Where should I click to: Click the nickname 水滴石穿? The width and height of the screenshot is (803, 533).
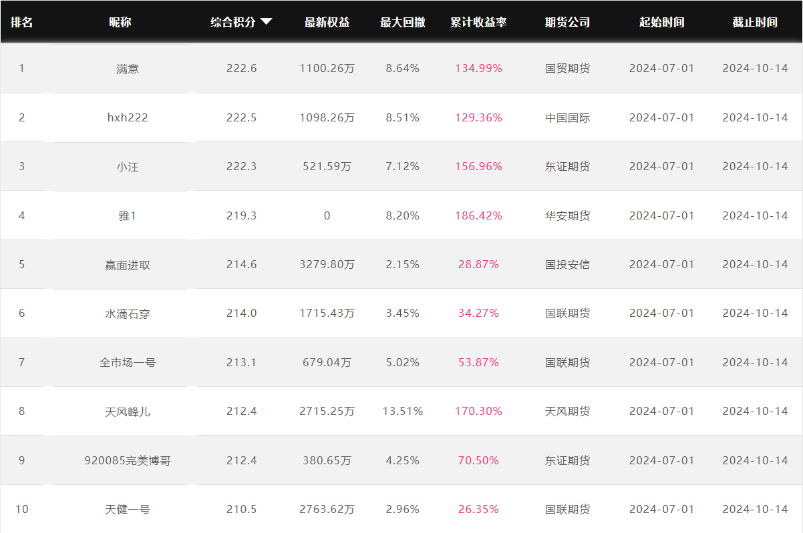click(128, 314)
